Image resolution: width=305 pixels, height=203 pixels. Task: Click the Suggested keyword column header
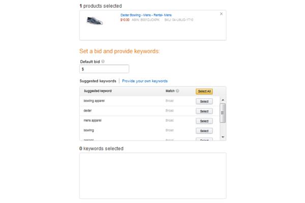point(98,91)
